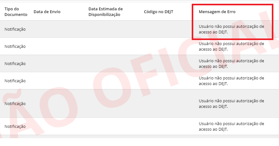Image resolution: width=279 pixels, height=146 pixels.
Task: Click the error message highlighted by red box
Action: 231,29
